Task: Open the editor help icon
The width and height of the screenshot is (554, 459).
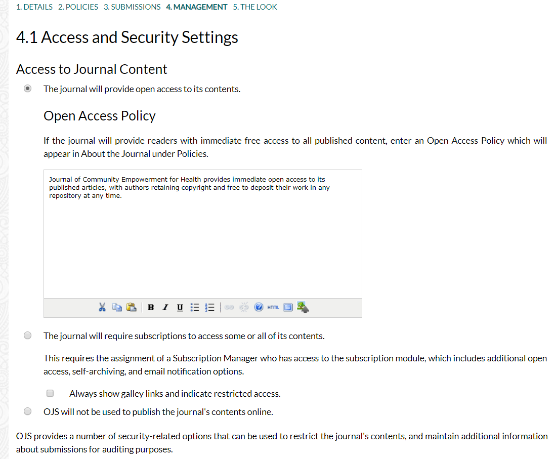Action: [259, 307]
